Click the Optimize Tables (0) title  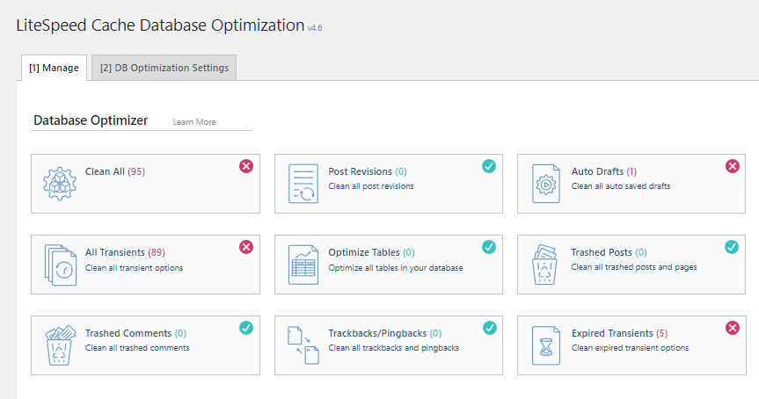click(371, 252)
